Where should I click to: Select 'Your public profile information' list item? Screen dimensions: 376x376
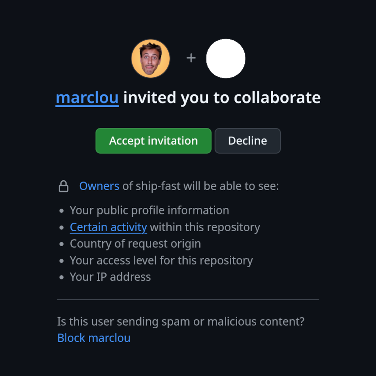pos(149,211)
